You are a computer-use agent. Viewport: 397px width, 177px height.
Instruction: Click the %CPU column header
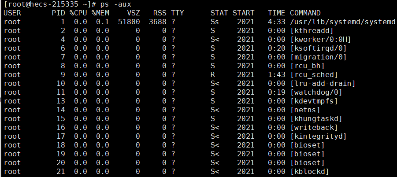pos(78,13)
